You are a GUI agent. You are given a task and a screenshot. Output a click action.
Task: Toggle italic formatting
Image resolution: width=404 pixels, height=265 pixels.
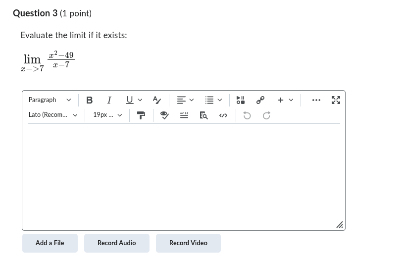pyautogui.click(x=109, y=100)
